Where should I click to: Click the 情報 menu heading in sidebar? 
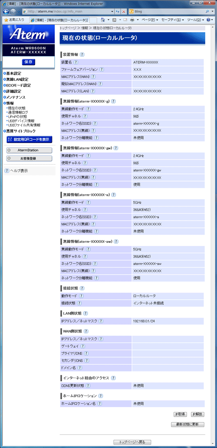click(10, 103)
